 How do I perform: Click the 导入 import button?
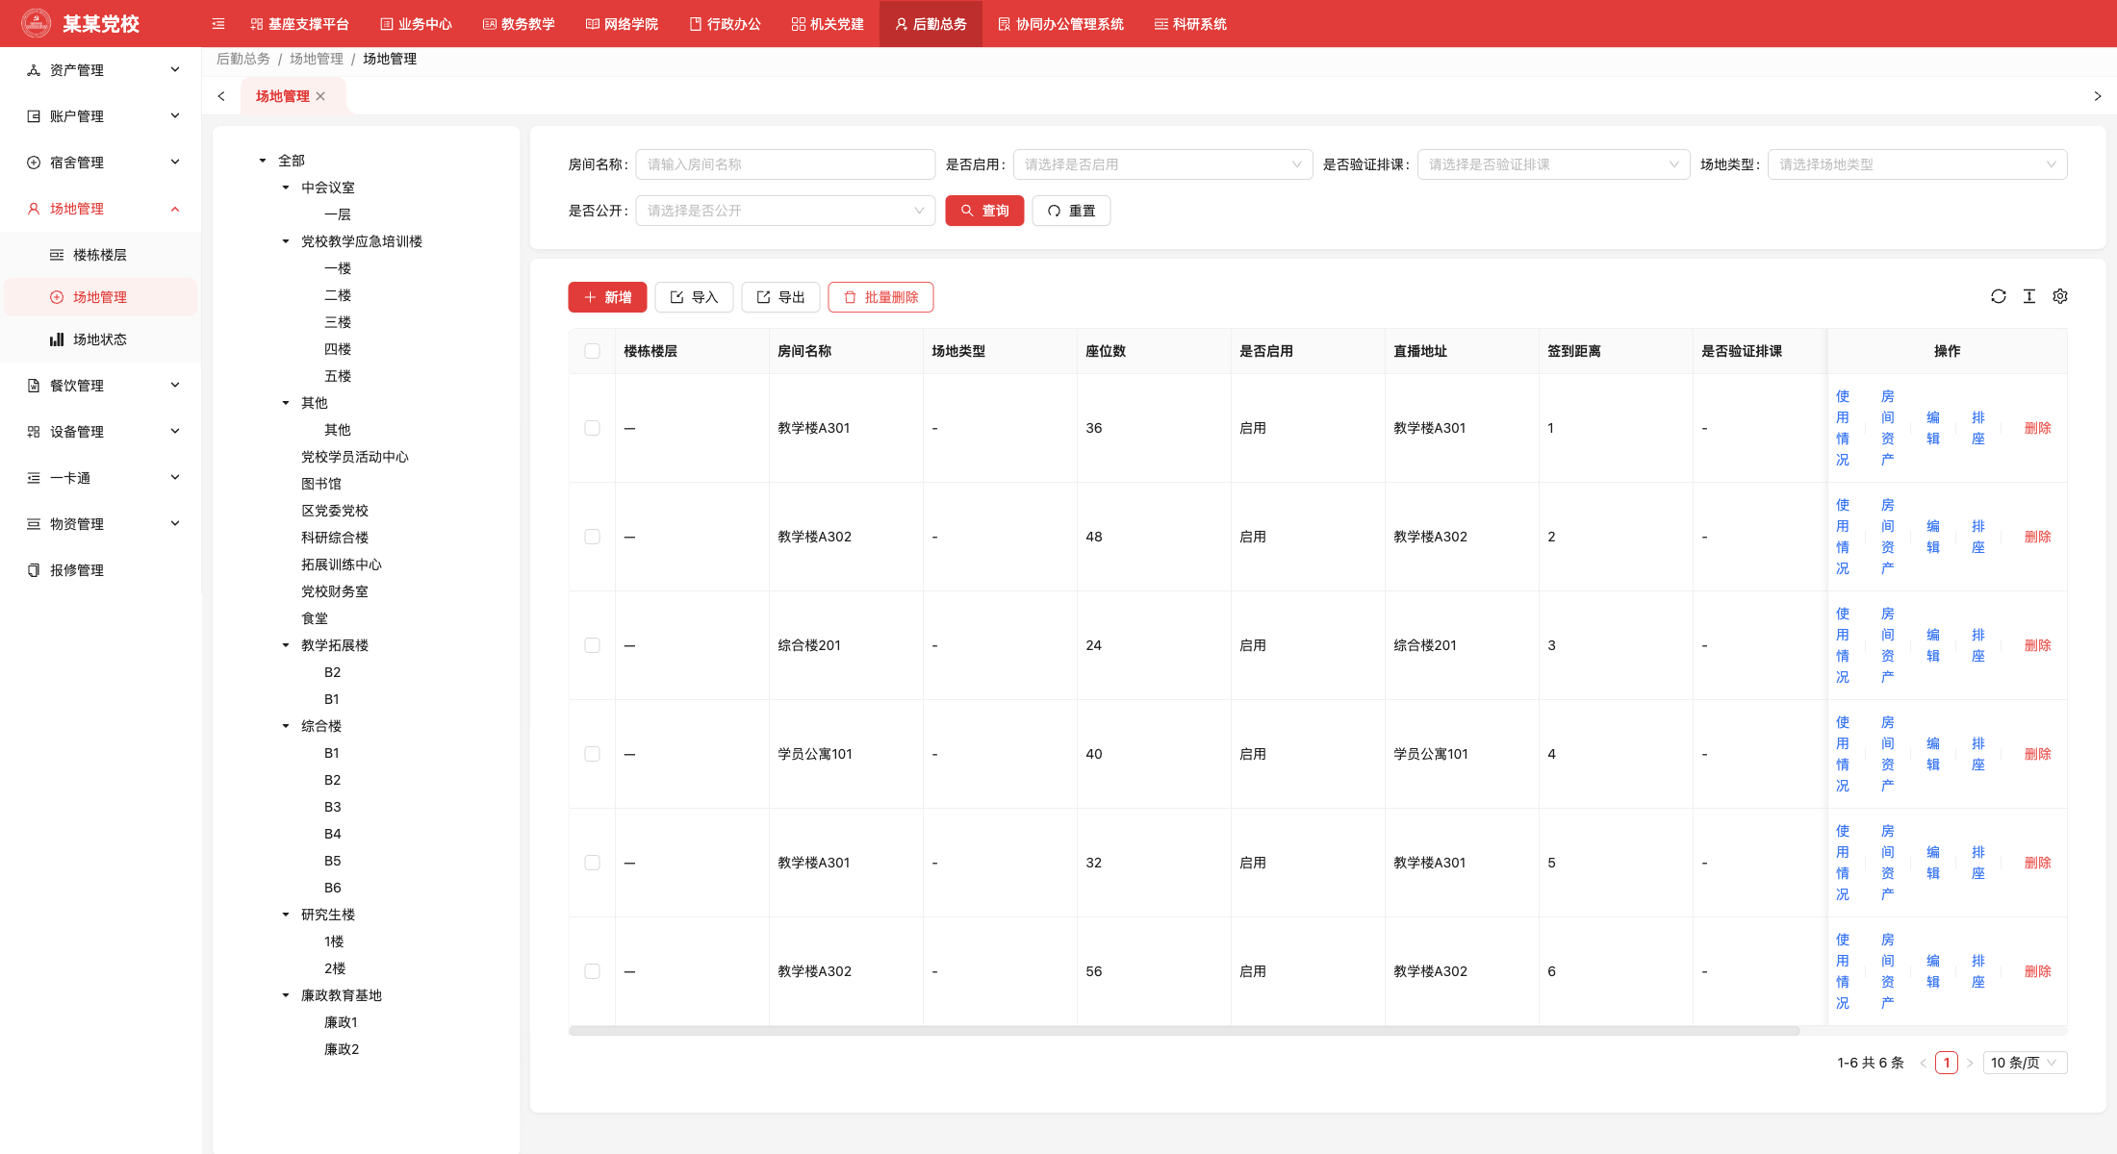694,297
